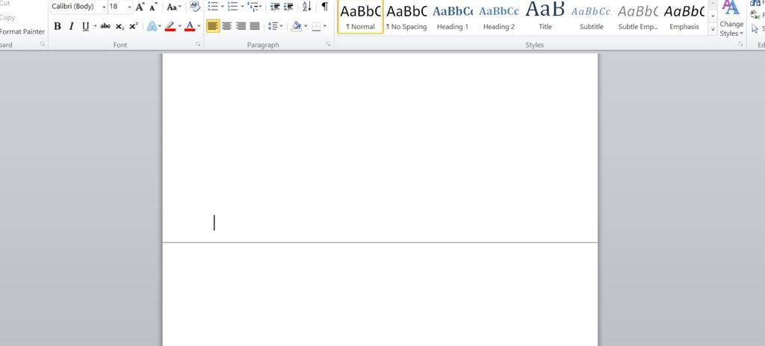The width and height of the screenshot is (765, 346).
Task: Open highlight color dropdown arrow
Action: (x=179, y=26)
